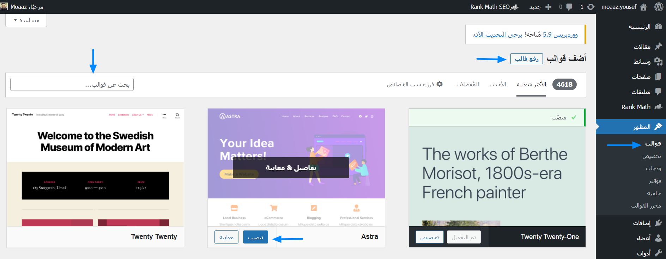Image resolution: width=666 pixels, height=259 pixels.
Task: Open the ودجات widgets submenu item
Action: click(653, 168)
